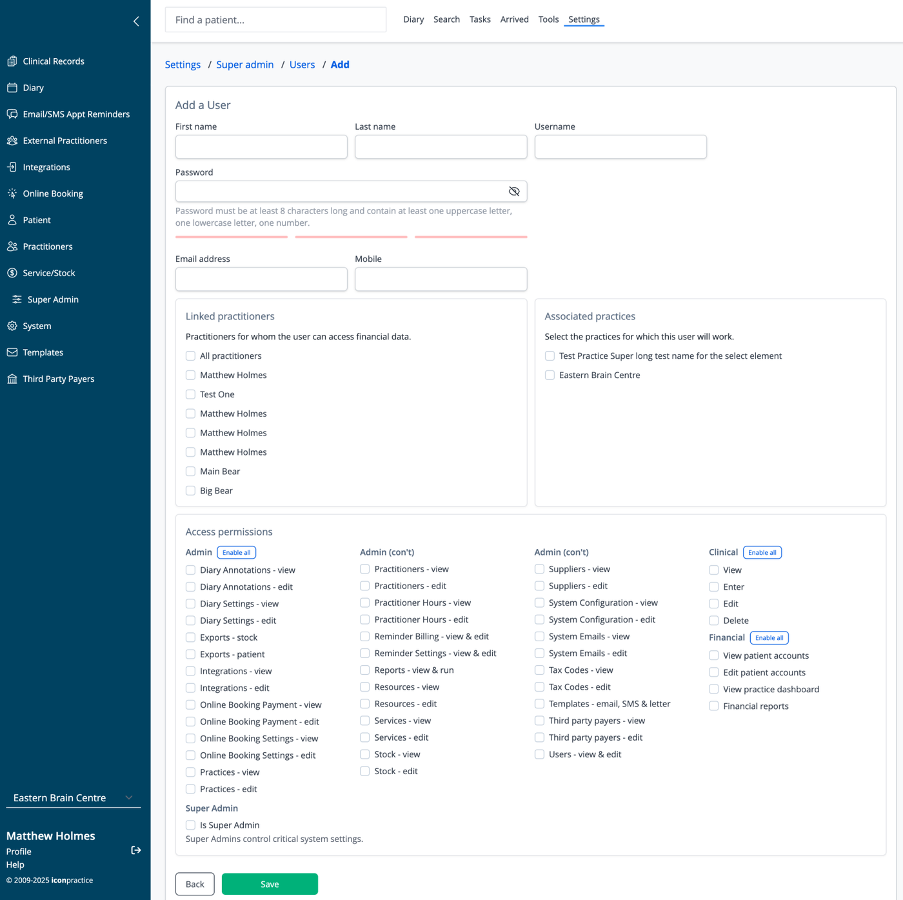Viewport: 903px width, 900px height.
Task: Open the Profile link
Action: pos(19,852)
